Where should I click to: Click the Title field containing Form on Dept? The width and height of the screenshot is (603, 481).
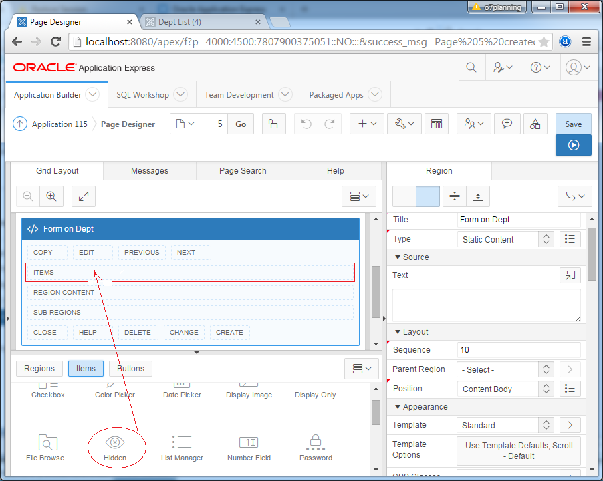519,220
